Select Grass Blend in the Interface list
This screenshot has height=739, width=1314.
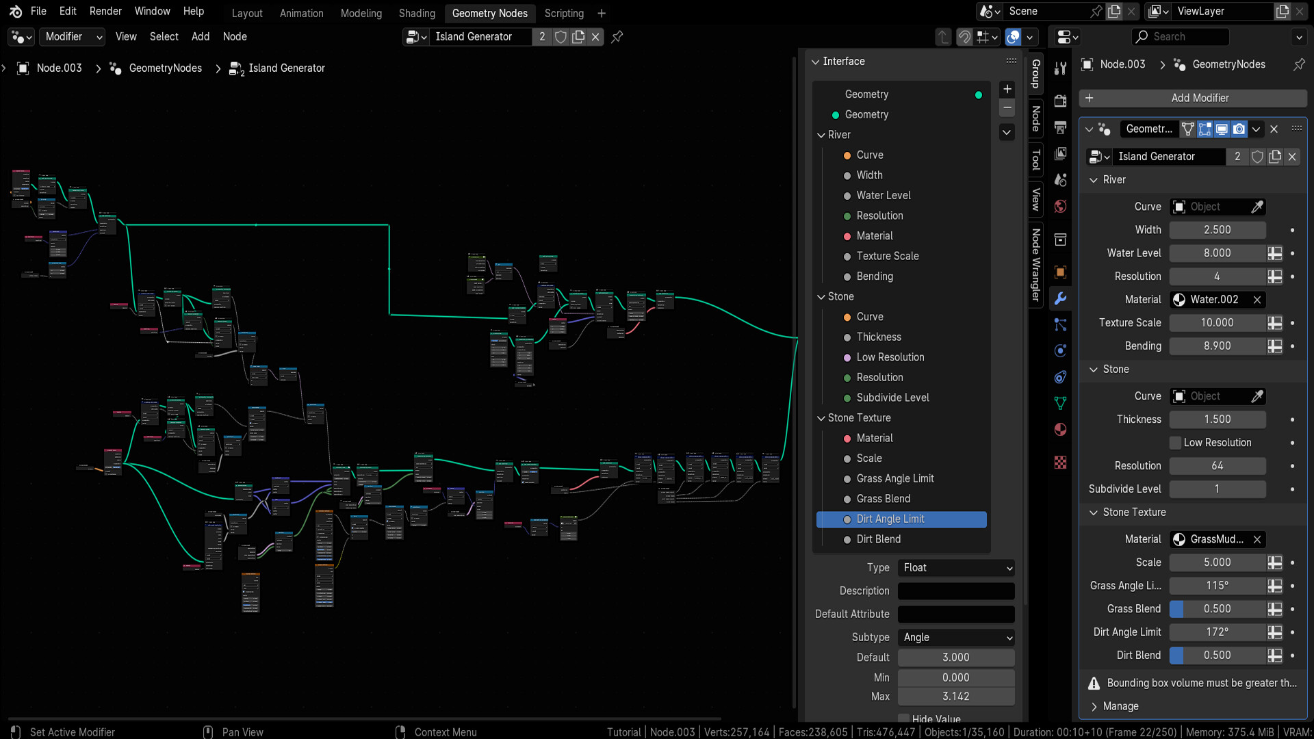[884, 498]
